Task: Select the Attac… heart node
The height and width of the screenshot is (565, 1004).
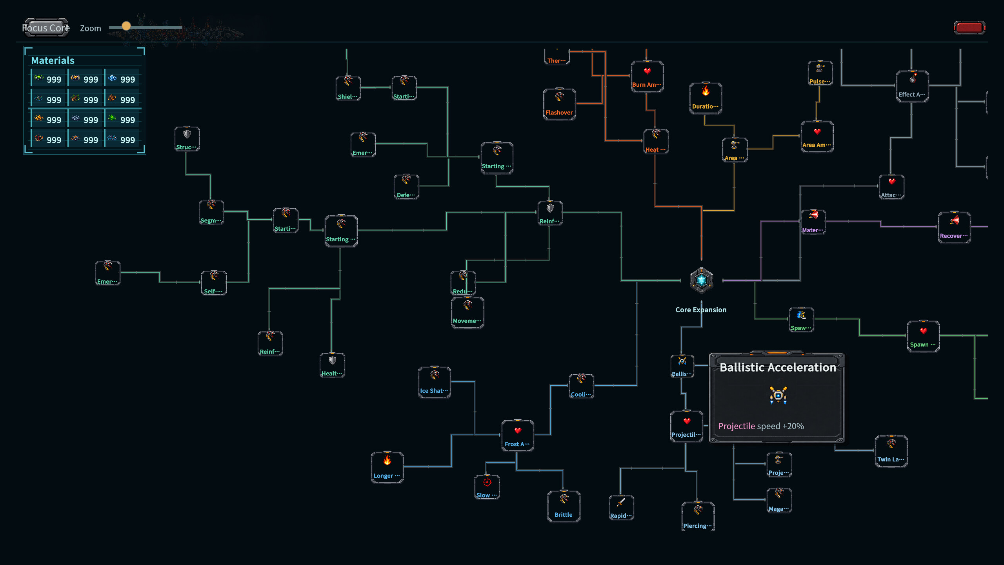Action: coord(891,187)
